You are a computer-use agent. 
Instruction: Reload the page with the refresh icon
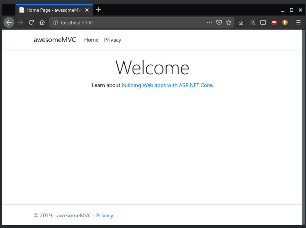(31, 22)
